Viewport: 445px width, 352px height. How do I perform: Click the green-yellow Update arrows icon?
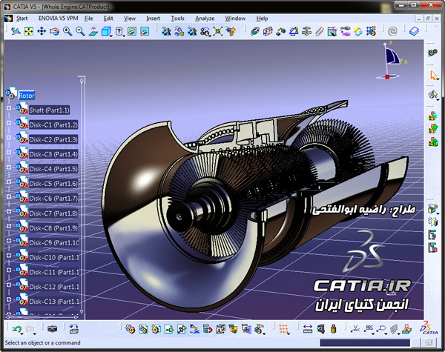(x=358, y=31)
